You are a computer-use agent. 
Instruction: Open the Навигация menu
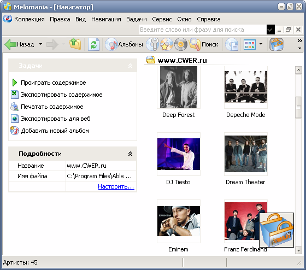point(106,19)
